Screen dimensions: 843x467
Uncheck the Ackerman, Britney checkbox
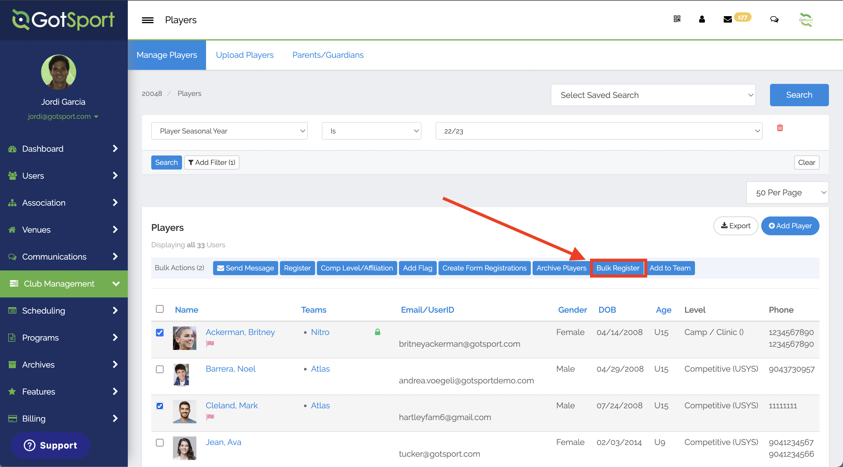click(160, 333)
